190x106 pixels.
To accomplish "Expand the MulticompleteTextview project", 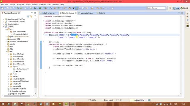I will (3, 21).
